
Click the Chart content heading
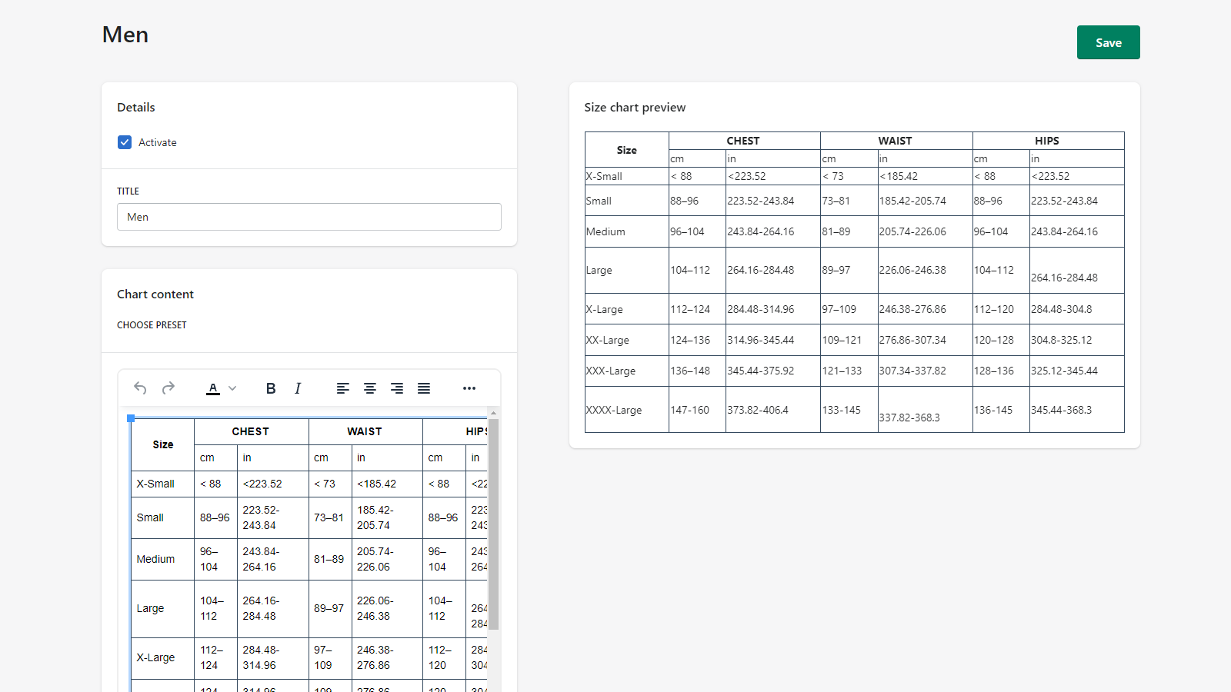point(155,294)
